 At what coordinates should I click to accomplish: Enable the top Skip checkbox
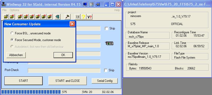tap(107, 29)
